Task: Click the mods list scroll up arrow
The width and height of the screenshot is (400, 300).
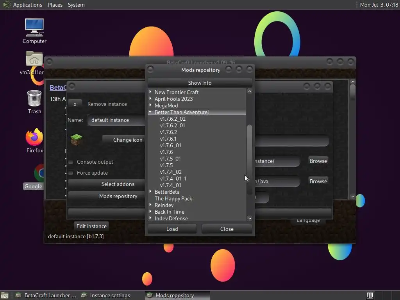Action: 250,91
